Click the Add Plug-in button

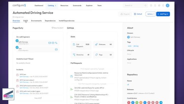[163, 14]
